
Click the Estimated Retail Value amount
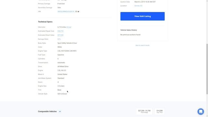[x=60, y=35]
